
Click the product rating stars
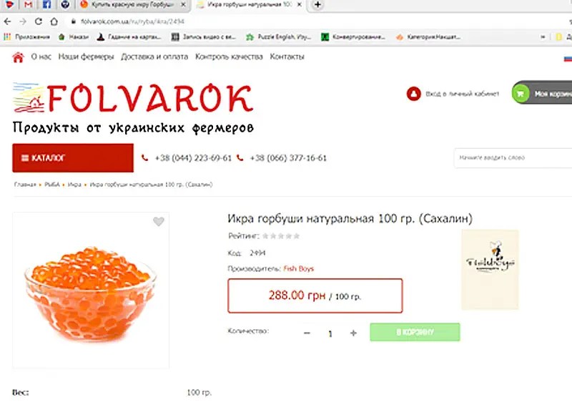click(281, 236)
